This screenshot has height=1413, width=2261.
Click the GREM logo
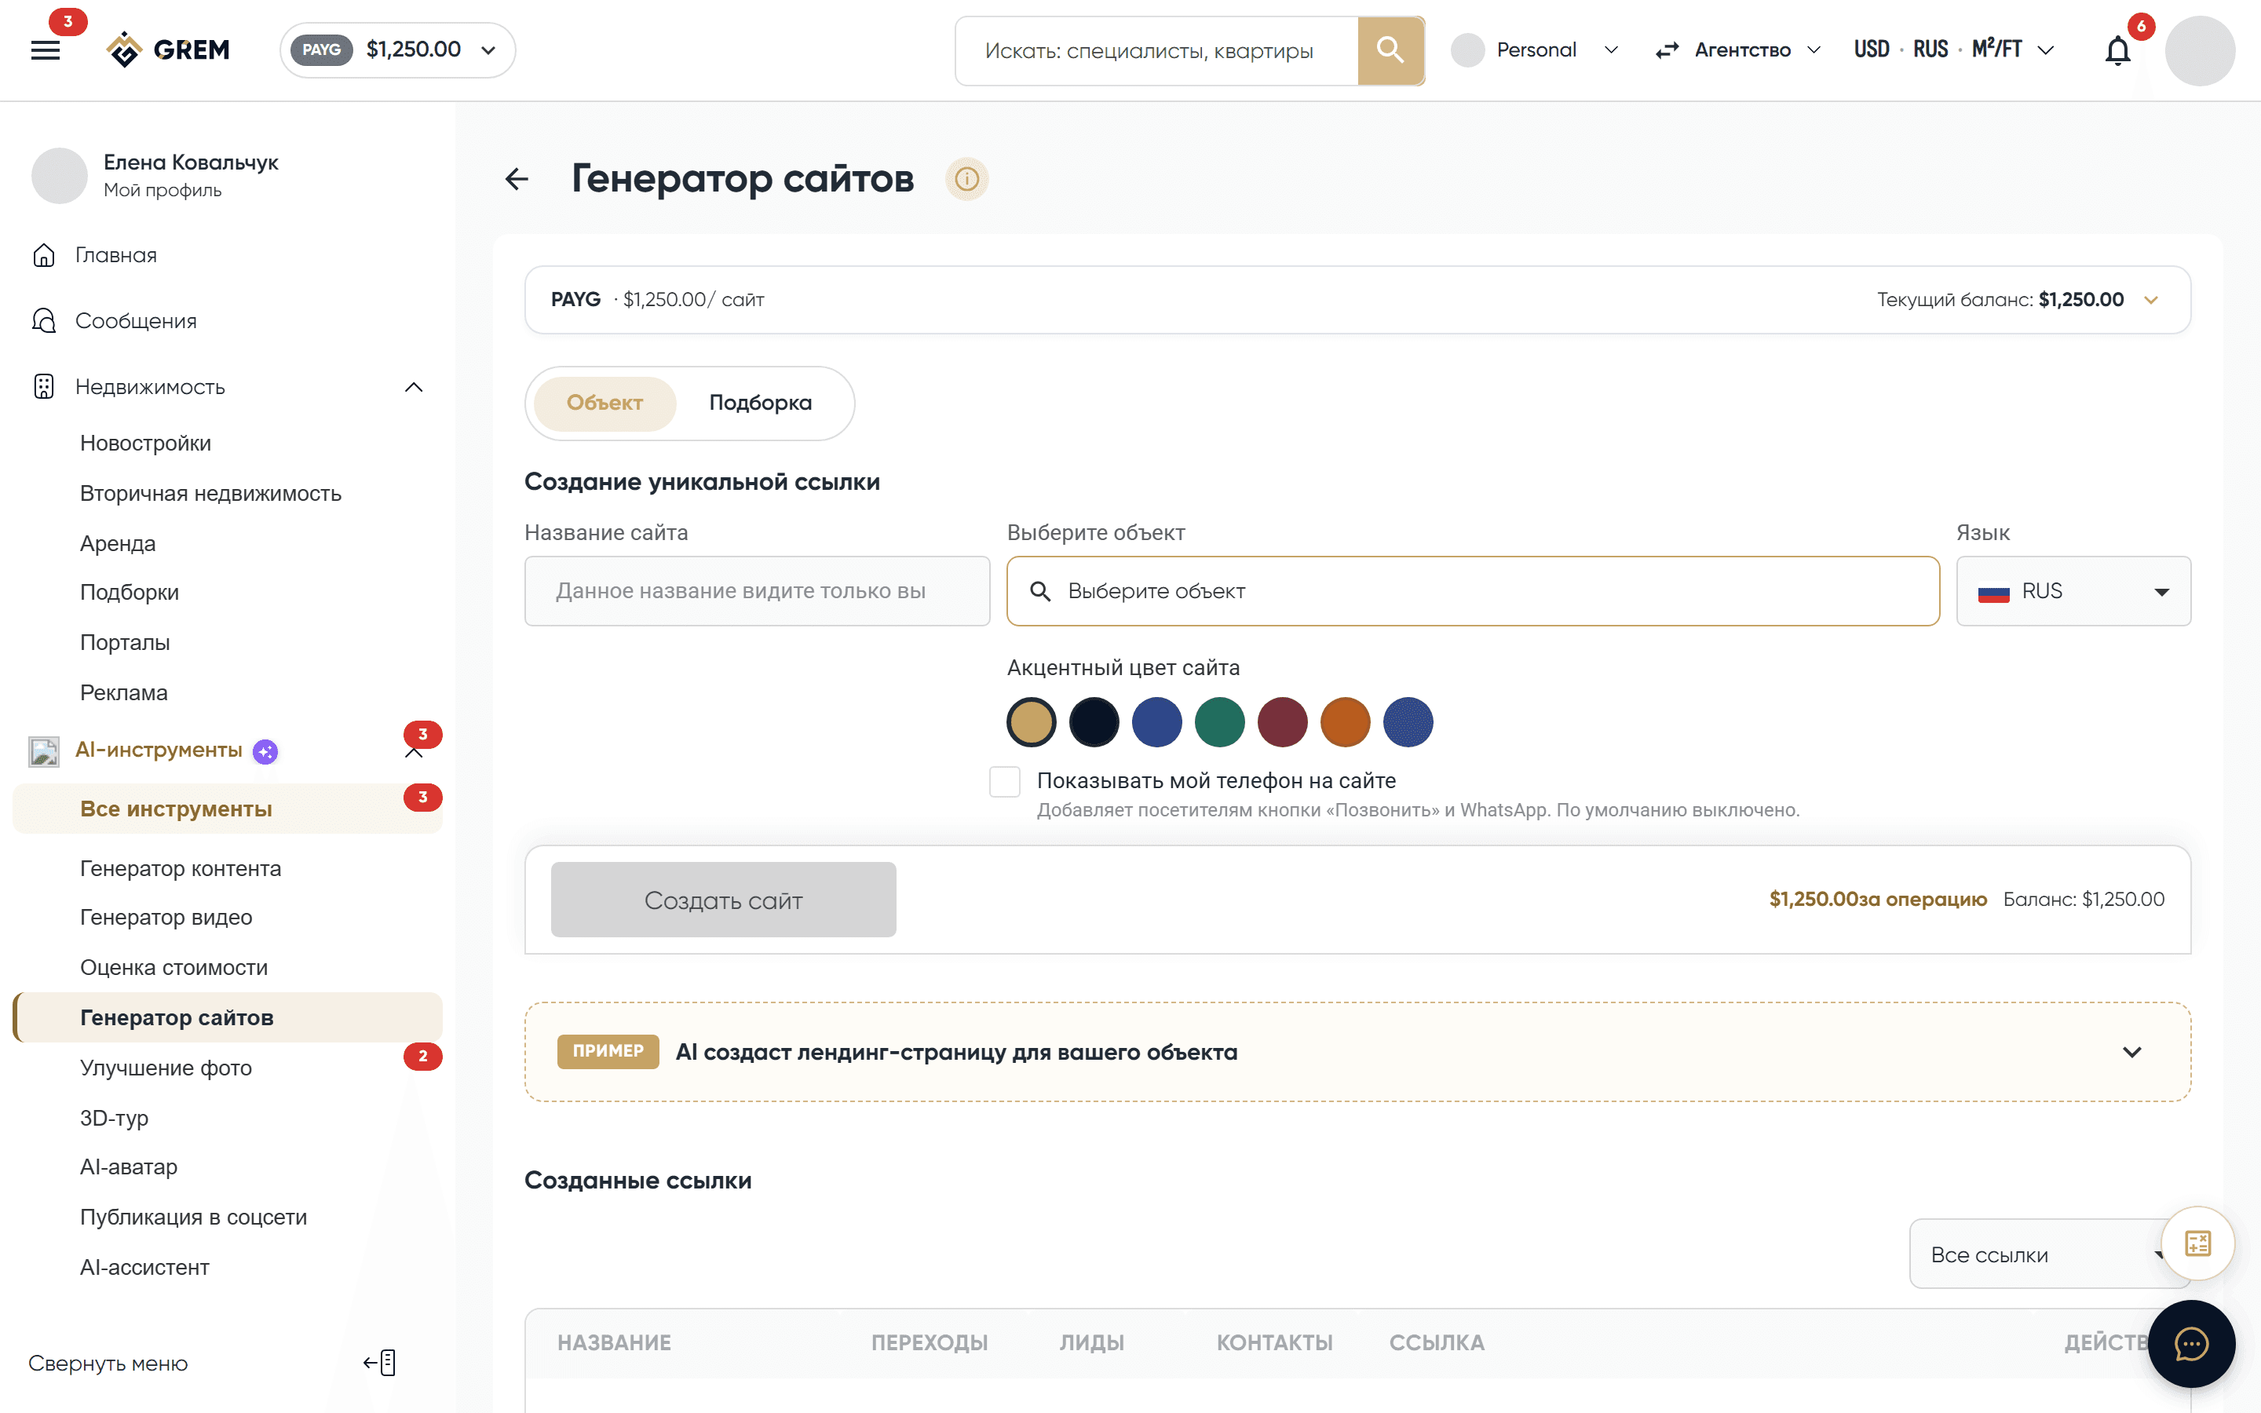168,49
